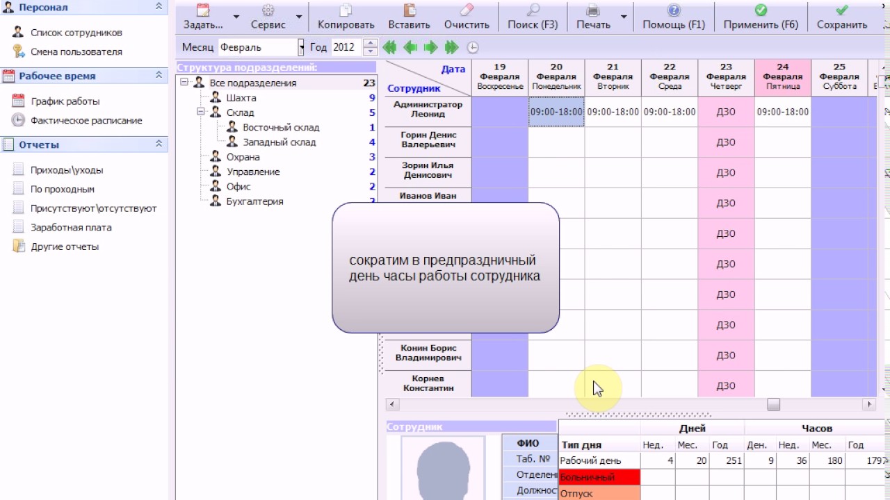
Task: Open the dropdown arrow next to Сервис
Action: [x=299, y=17]
